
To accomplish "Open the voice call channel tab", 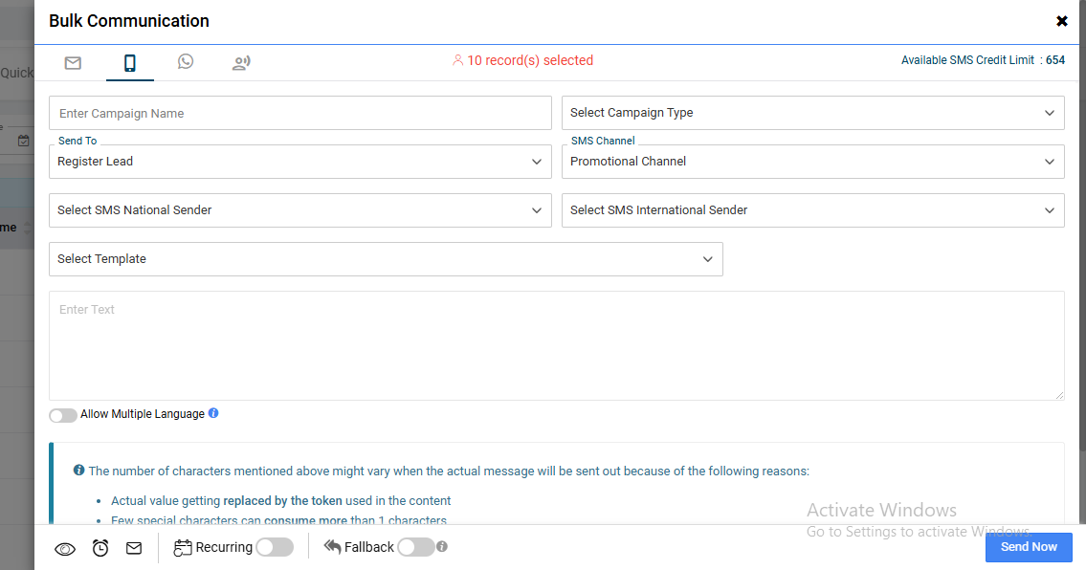I will coord(241,63).
